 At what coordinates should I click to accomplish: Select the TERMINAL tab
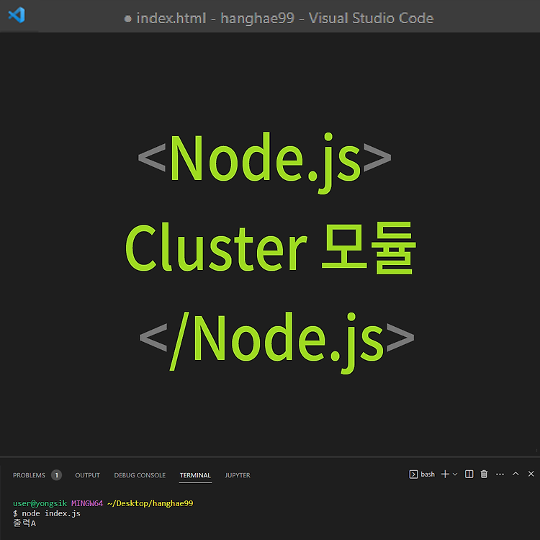pyautogui.click(x=195, y=475)
